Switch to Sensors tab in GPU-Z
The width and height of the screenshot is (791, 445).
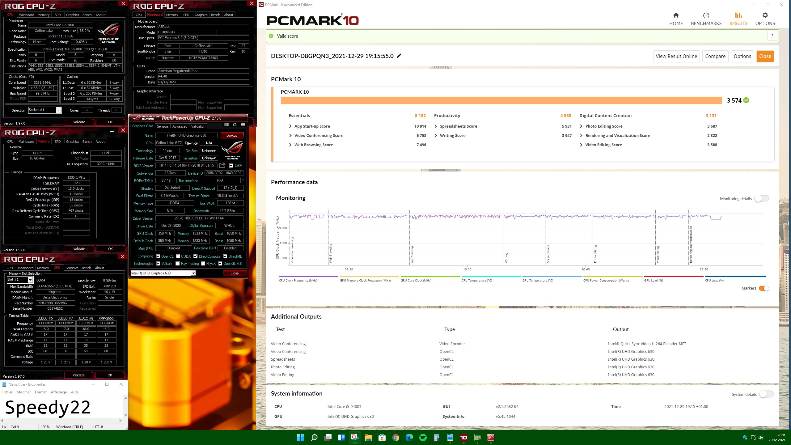(163, 126)
